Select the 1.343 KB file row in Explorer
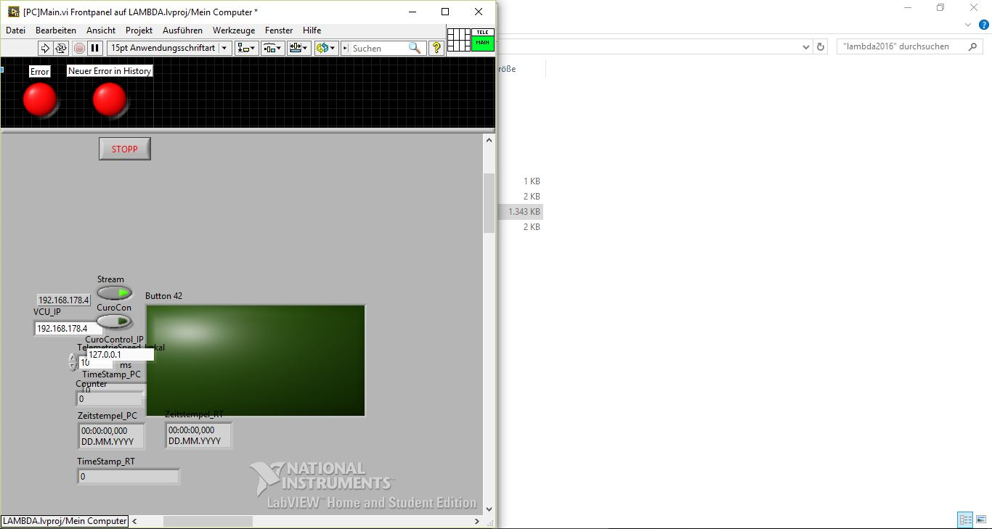Screen dimensions: 992x529 521,212
